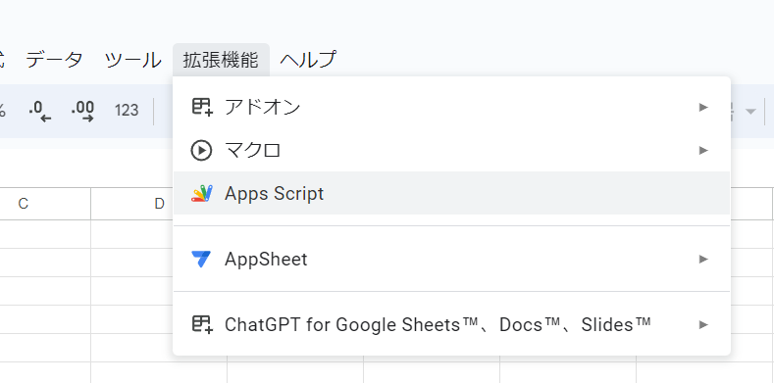
Task: Select the マクロ menu entry
Action: (x=451, y=150)
